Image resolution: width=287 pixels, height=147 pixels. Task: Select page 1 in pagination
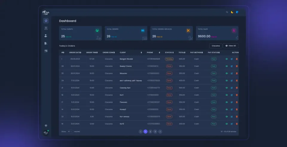(146, 131)
